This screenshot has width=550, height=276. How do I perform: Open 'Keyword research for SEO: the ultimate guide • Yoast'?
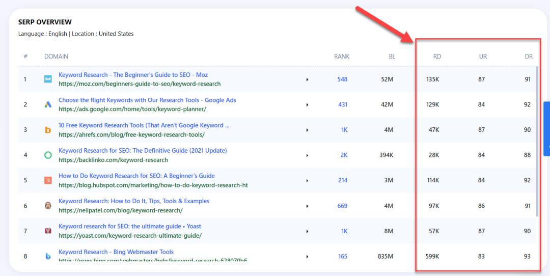pos(130,226)
